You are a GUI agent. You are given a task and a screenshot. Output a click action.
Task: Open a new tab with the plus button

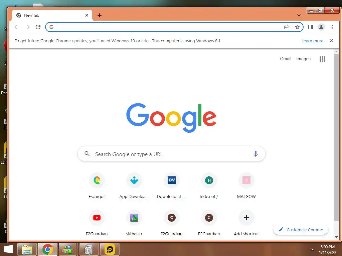[x=100, y=15]
